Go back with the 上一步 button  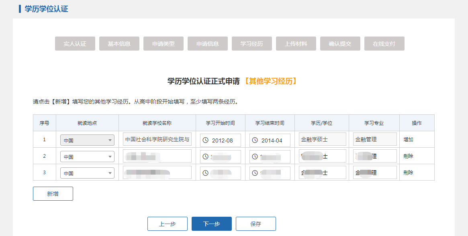click(x=168, y=224)
